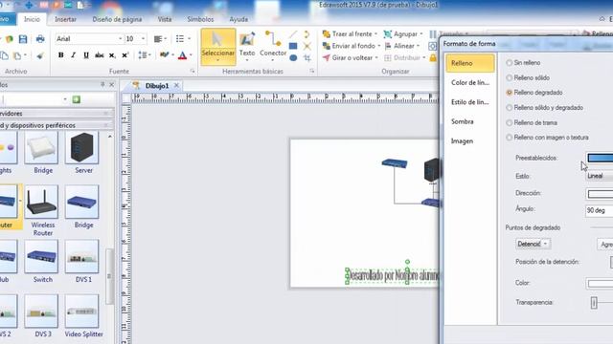Click the Color swatch for gradient stop
The height and width of the screenshot is (344, 613).
[601, 284]
